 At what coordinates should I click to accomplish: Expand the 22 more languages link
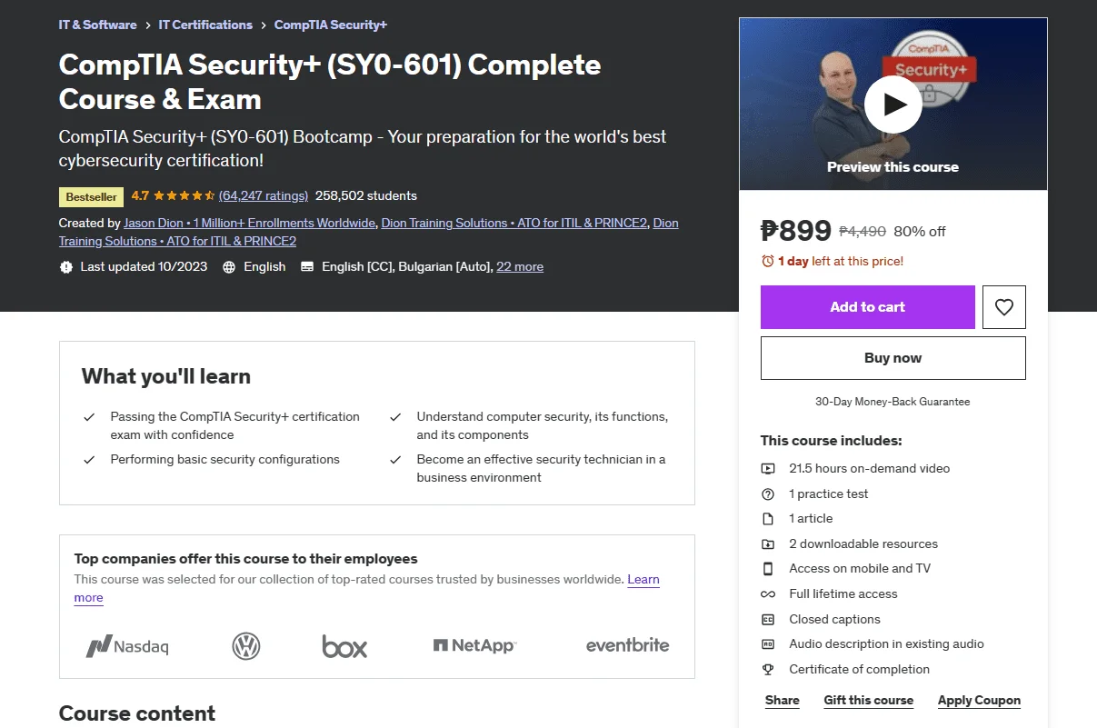(520, 266)
